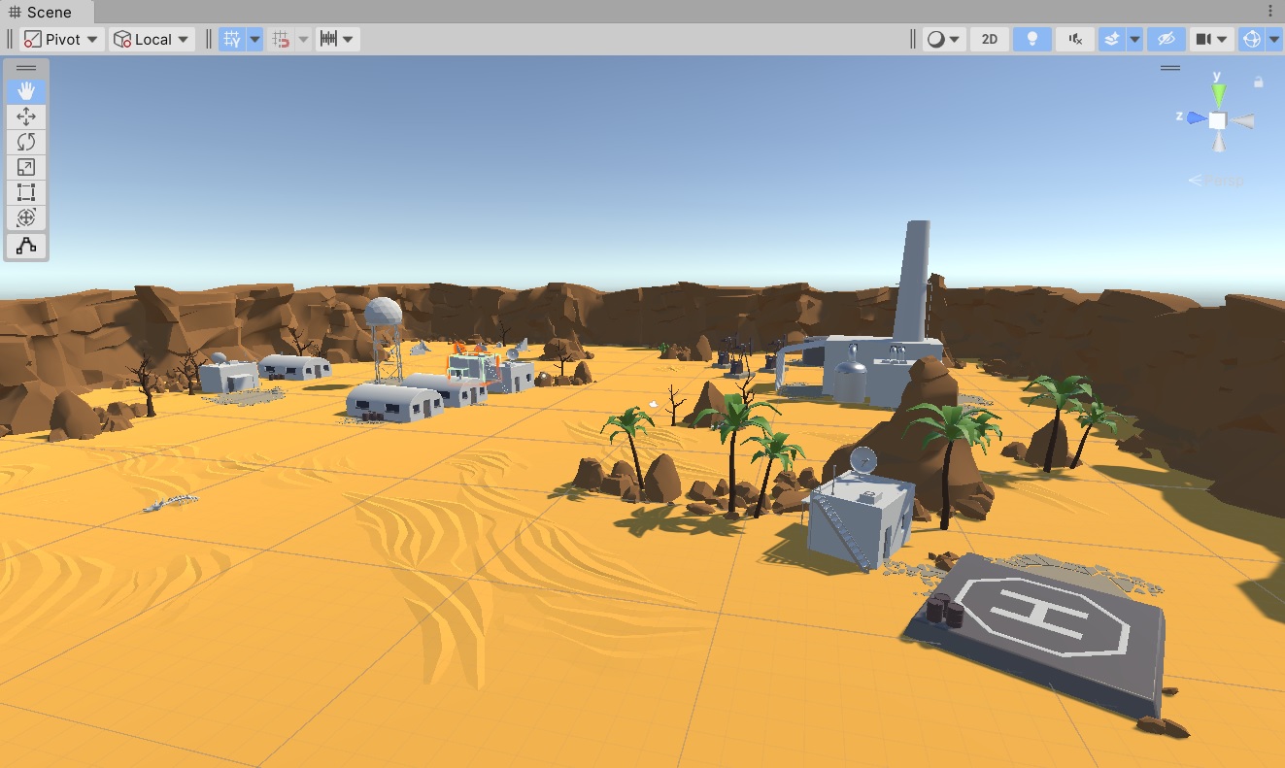Click the blue Z axis cone
Viewport: 1285px width, 768px height.
click(x=1196, y=119)
